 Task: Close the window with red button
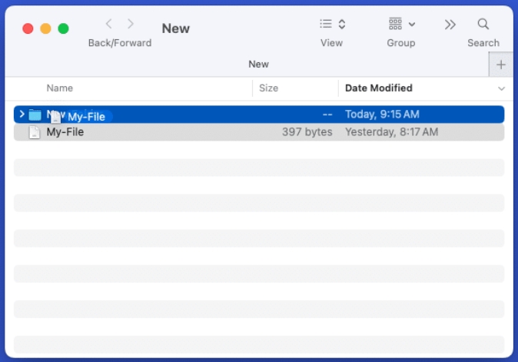(x=28, y=28)
